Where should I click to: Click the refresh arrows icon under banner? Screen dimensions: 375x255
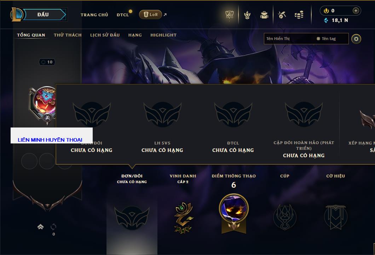[53, 227]
